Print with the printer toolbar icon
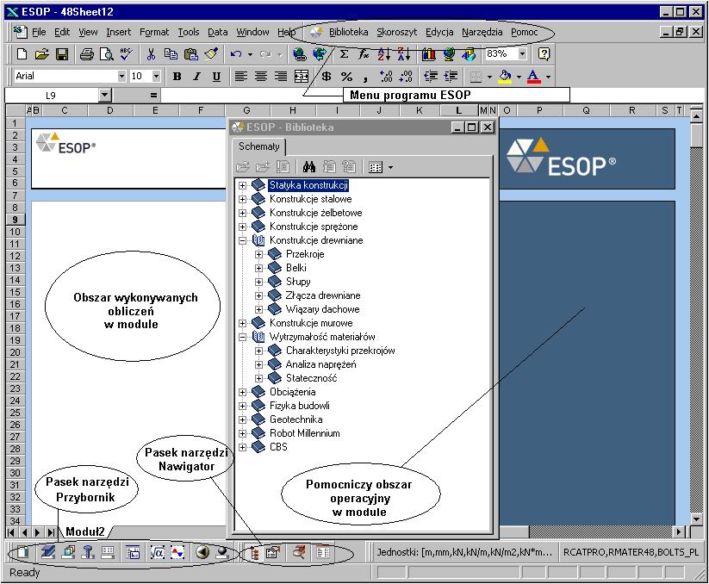The image size is (709, 584). point(86,54)
